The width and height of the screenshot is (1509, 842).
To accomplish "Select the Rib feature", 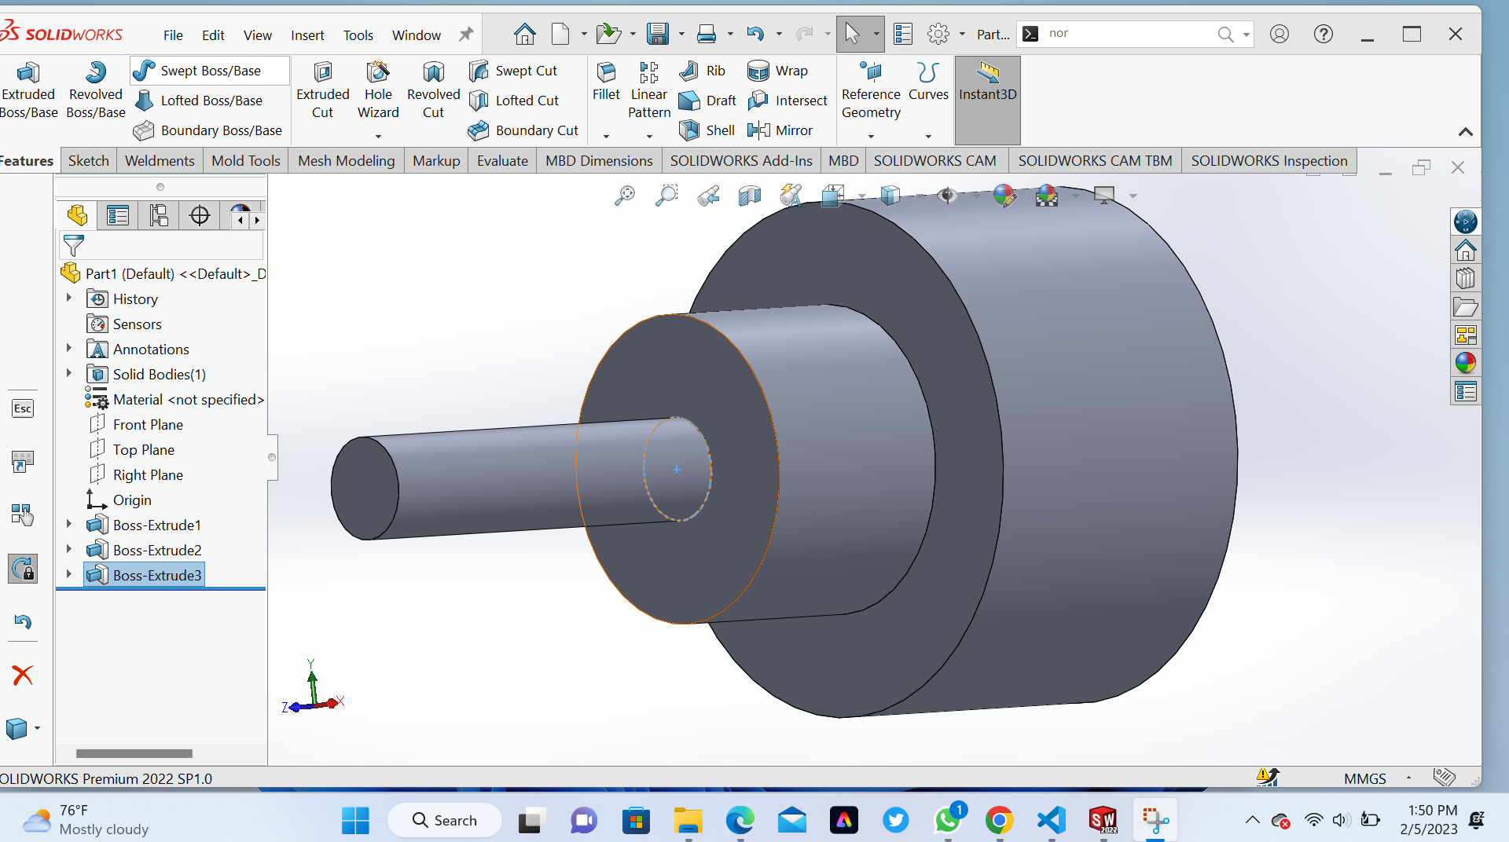I will pyautogui.click(x=702, y=71).
